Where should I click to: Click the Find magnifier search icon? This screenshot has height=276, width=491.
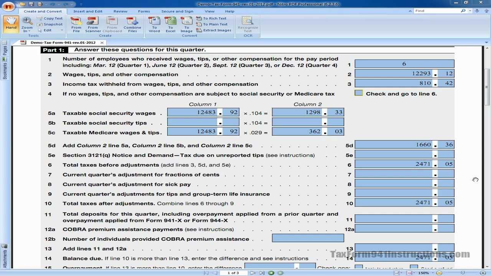pos(463,11)
